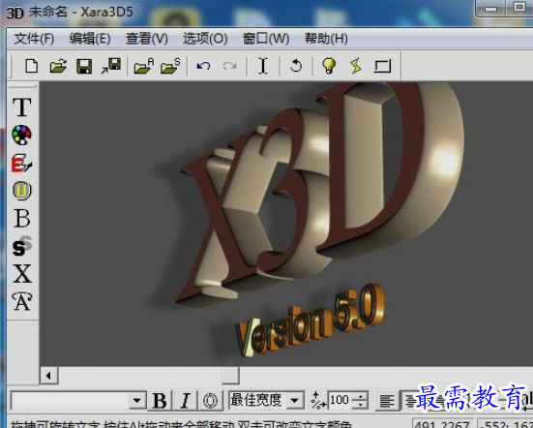Open the Button design U icon

(22, 191)
